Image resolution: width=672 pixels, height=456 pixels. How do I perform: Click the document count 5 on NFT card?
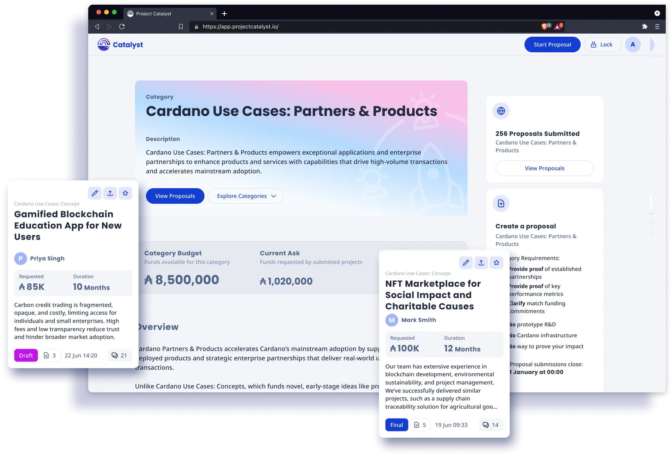(420, 425)
